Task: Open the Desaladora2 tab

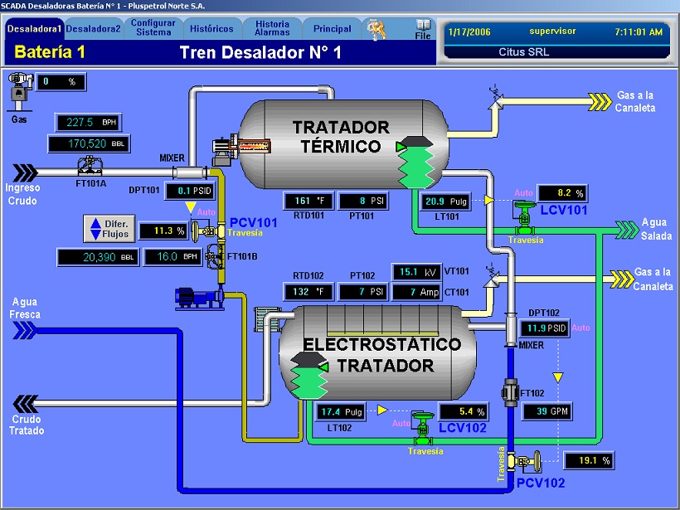Action: click(93, 29)
